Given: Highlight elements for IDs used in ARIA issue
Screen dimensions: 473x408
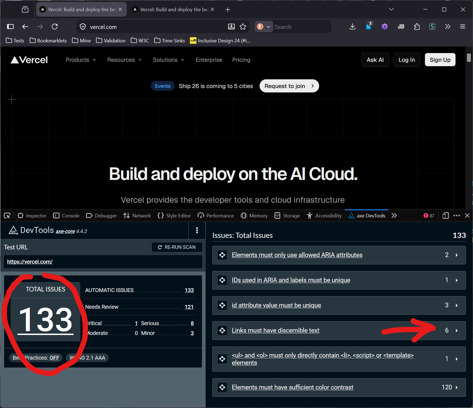Looking at the screenshot, I should click(222, 280).
